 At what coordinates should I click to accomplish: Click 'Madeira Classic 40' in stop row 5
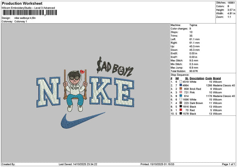pyautogui.click(x=224, y=96)
